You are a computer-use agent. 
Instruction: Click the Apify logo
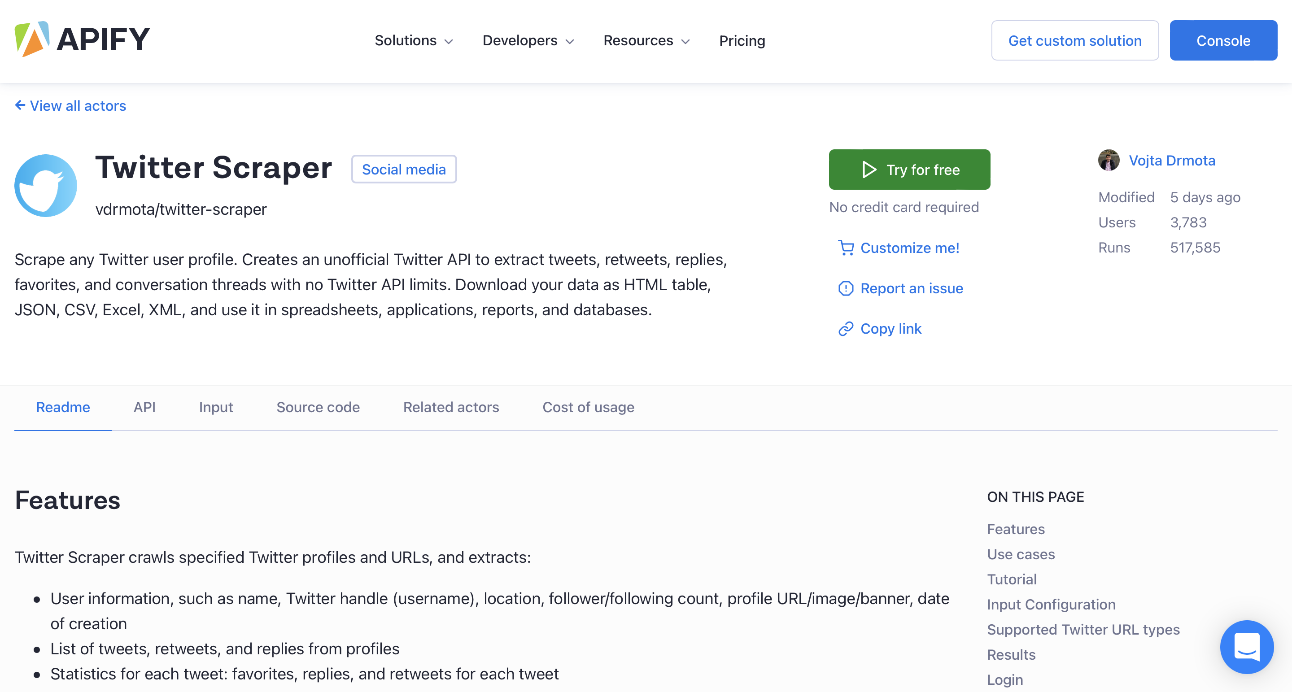pos(82,39)
